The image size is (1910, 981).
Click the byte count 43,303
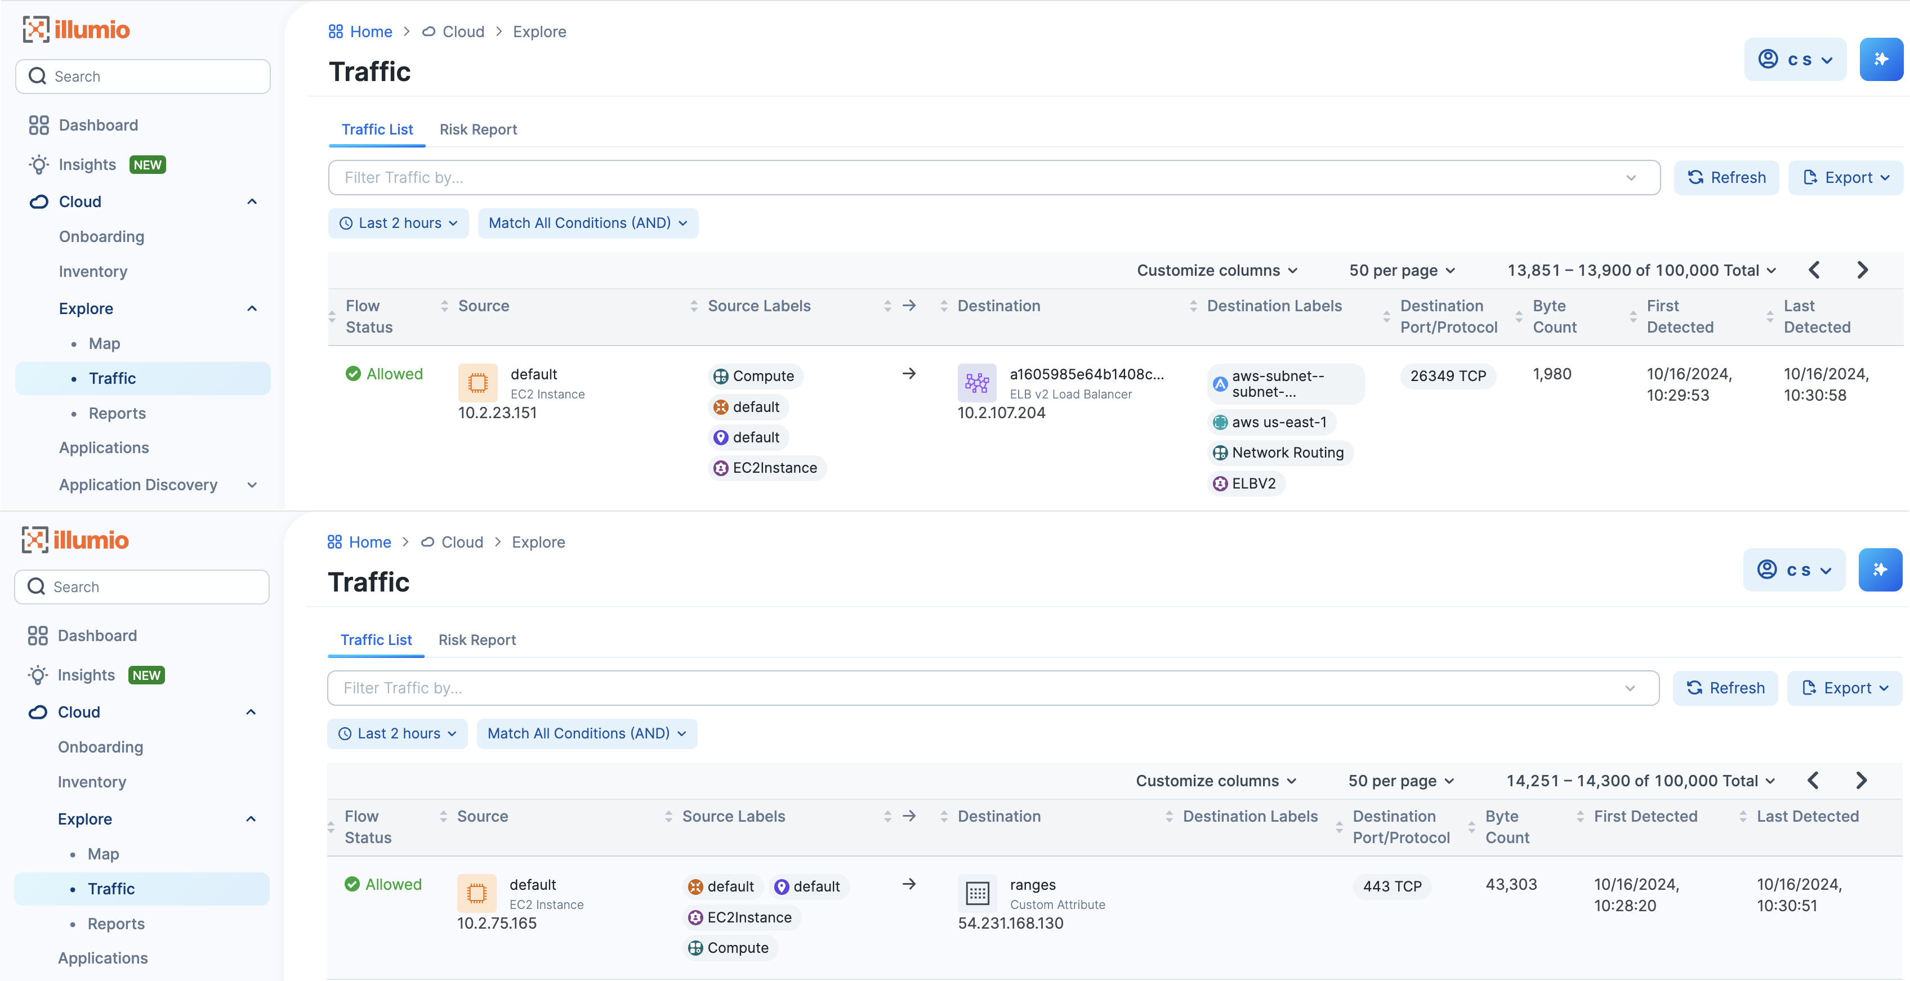click(x=1511, y=885)
